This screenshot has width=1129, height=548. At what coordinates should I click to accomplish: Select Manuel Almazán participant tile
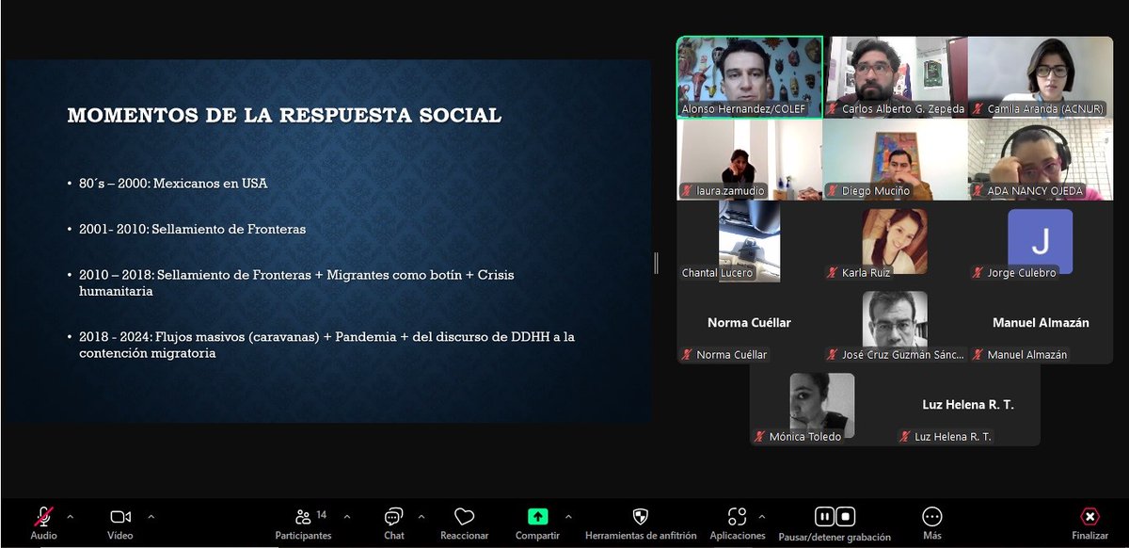click(1041, 323)
